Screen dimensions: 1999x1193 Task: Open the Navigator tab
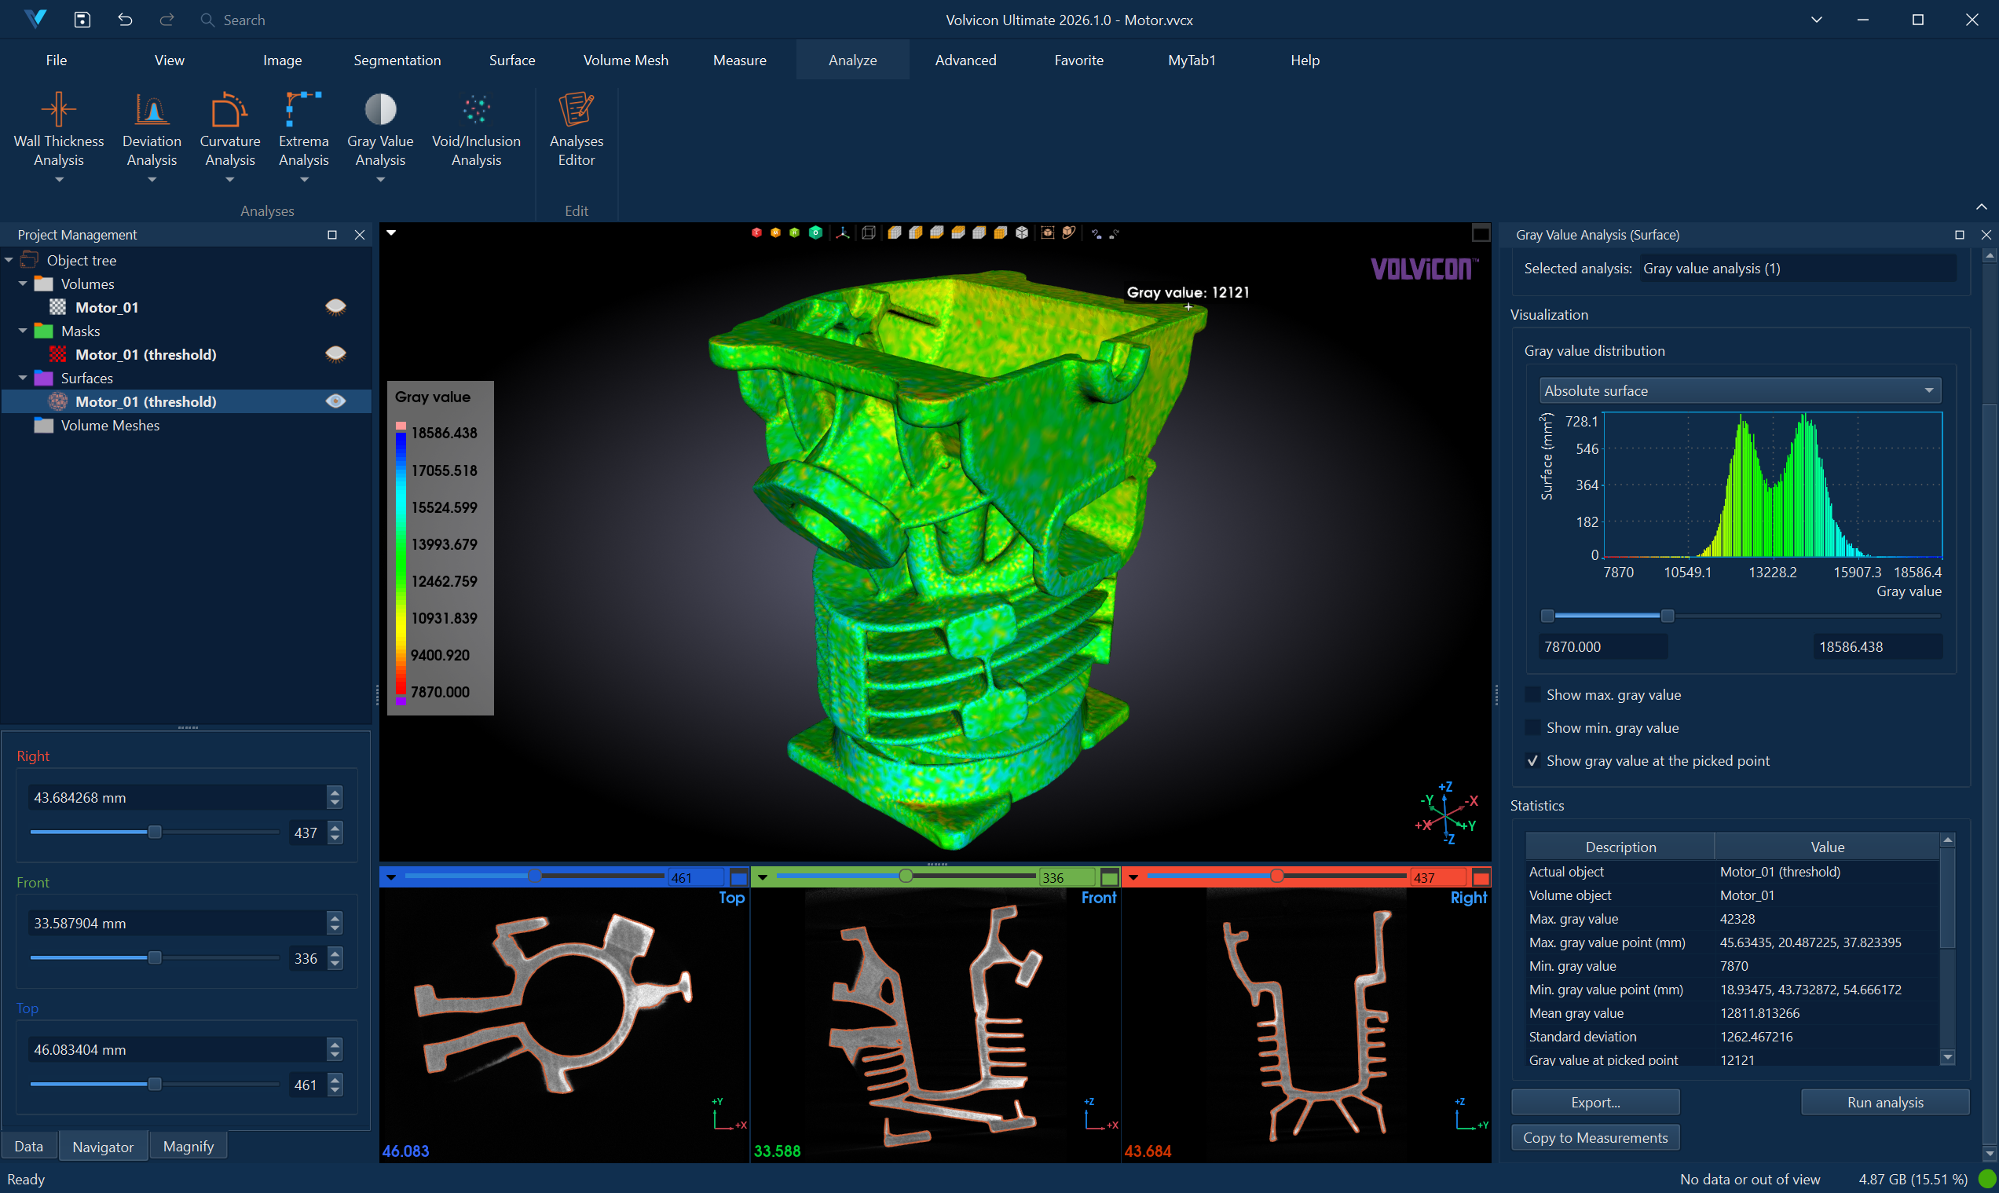tap(103, 1147)
